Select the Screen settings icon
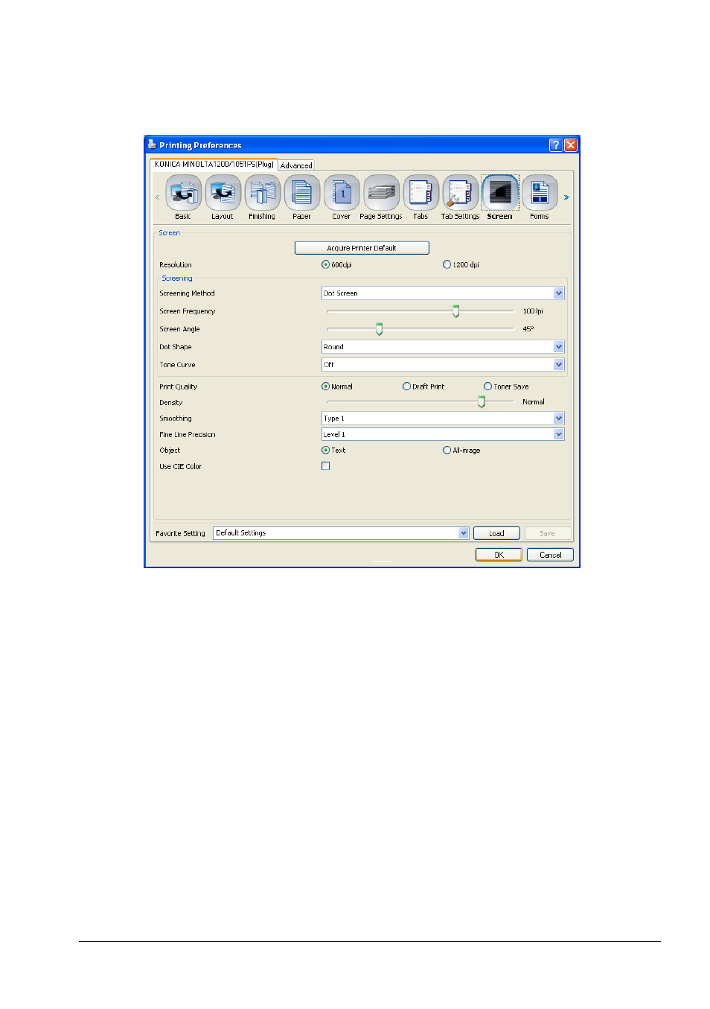Screen dimensions: 710x1009 tap(500, 193)
